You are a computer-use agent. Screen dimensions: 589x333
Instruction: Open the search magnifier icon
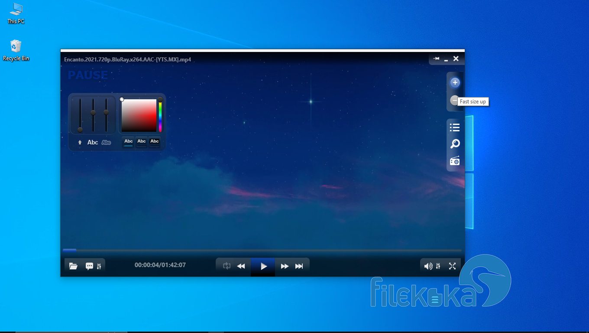[x=455, y=144]
